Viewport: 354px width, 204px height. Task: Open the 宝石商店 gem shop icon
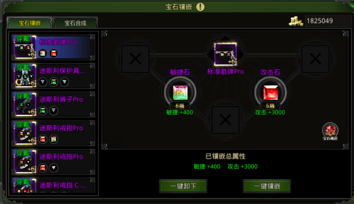coord(330,131)
